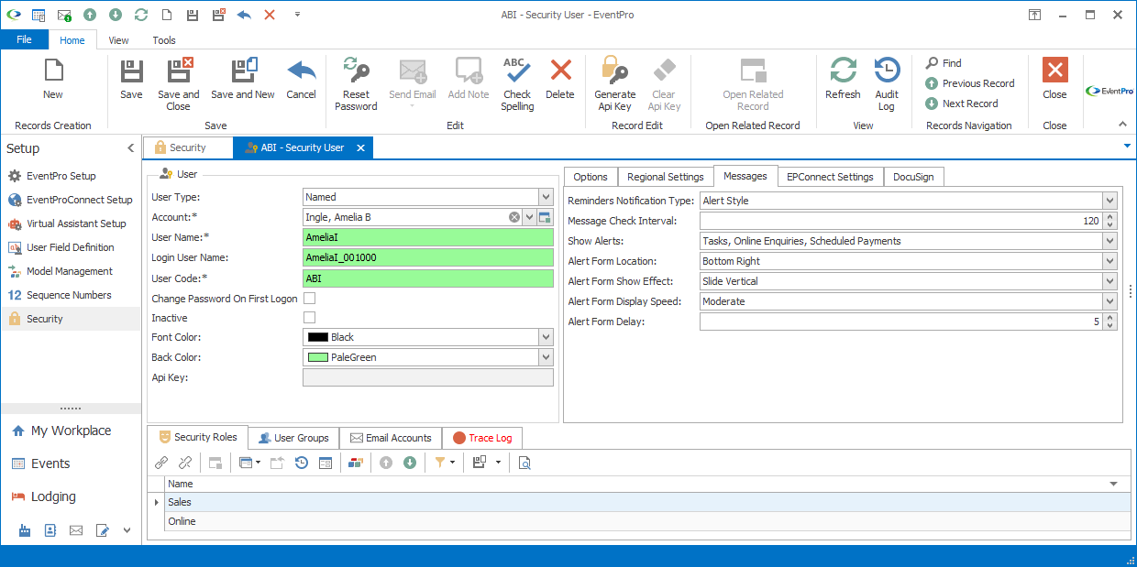1137x567 pixels.
Task: Open the Font Color dropdown
Action: (546, 337)
